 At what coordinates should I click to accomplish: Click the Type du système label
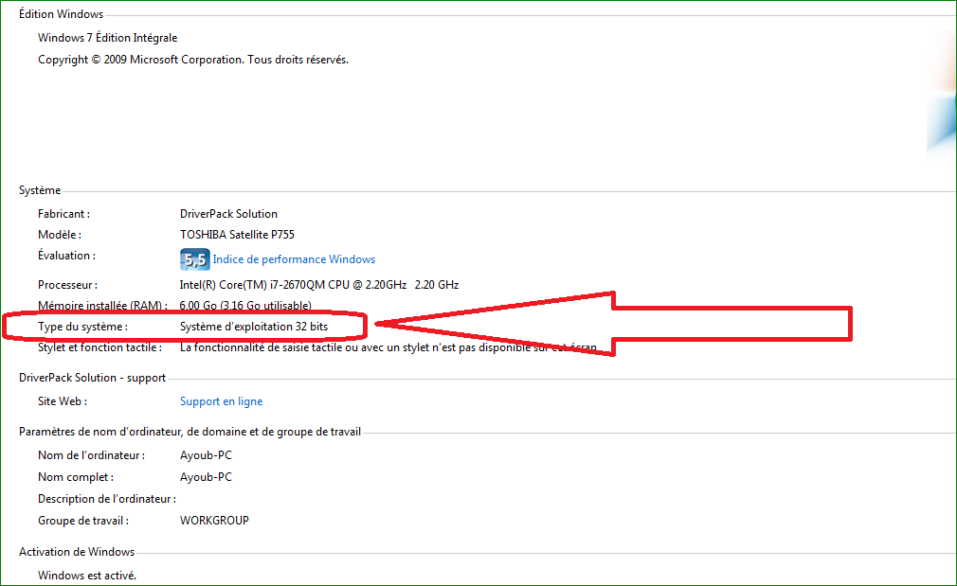[x=82, y=327]
